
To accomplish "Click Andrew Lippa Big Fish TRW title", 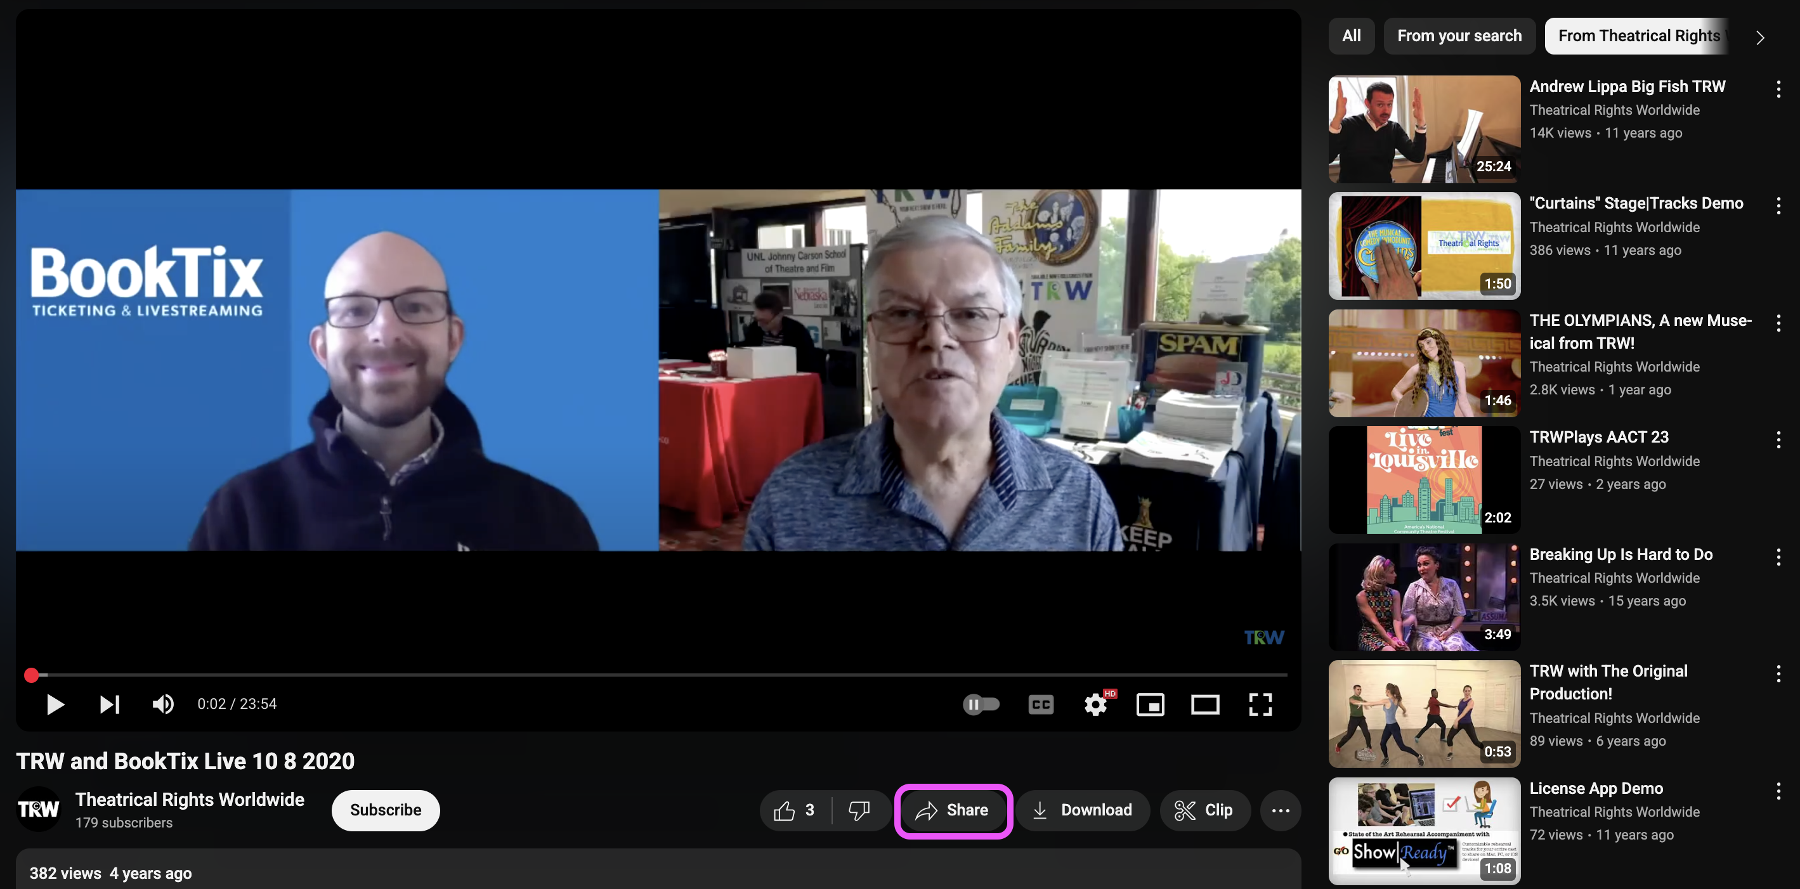I will tap(1627, 87).
